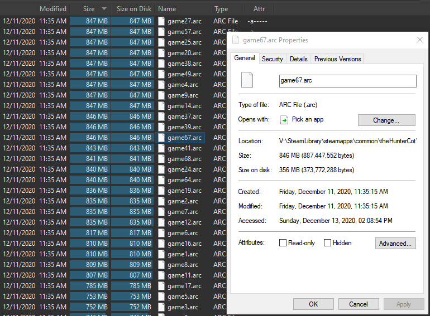Select the game1.arc file icon
The image size is (430, 316).
[x=161, y=254]
